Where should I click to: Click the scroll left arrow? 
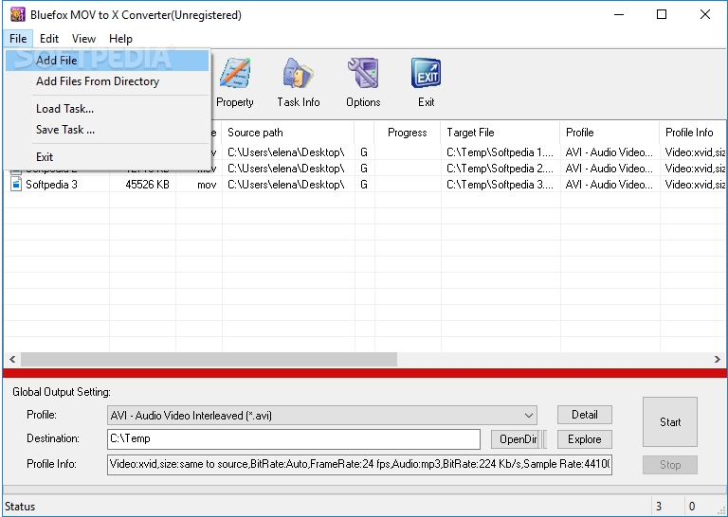[x=12, y=360]
